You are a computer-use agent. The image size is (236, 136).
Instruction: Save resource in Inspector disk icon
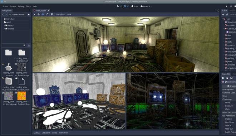pyautogui.click(x=231, y=78)
